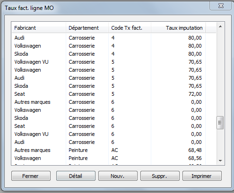The width and height of the screenshot is (234, 193).
Task: Click the 68,48 rate value
Action: click(x=195, y=150)
